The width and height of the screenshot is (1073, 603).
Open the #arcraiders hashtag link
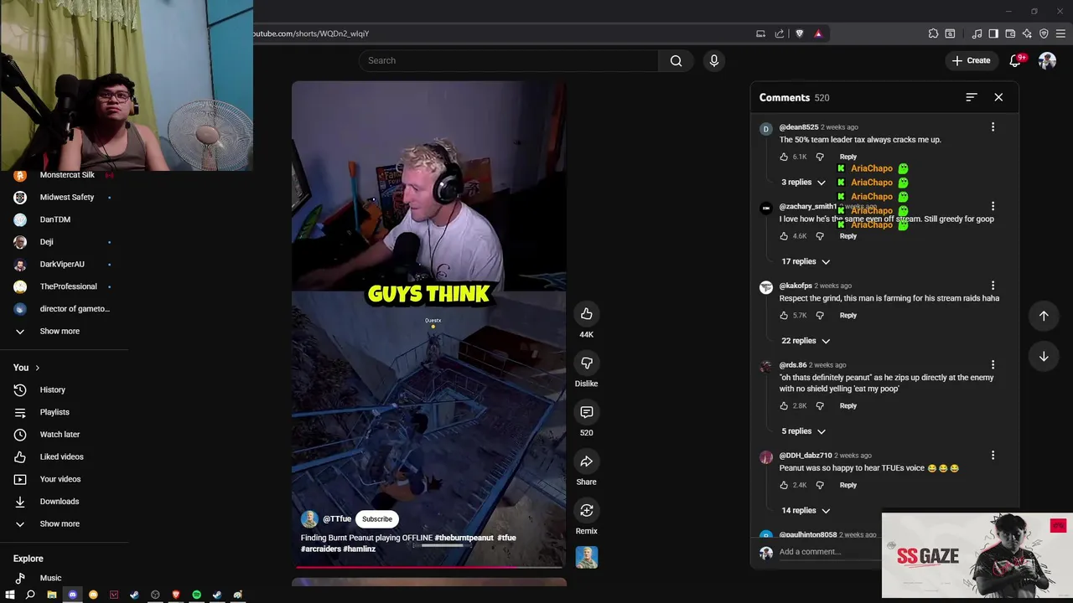tap(320, 549)
